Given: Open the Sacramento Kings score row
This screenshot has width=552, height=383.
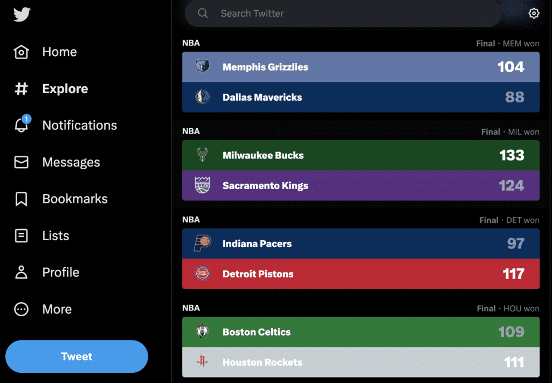Looking at the screenshot, I should click(361, 186).
